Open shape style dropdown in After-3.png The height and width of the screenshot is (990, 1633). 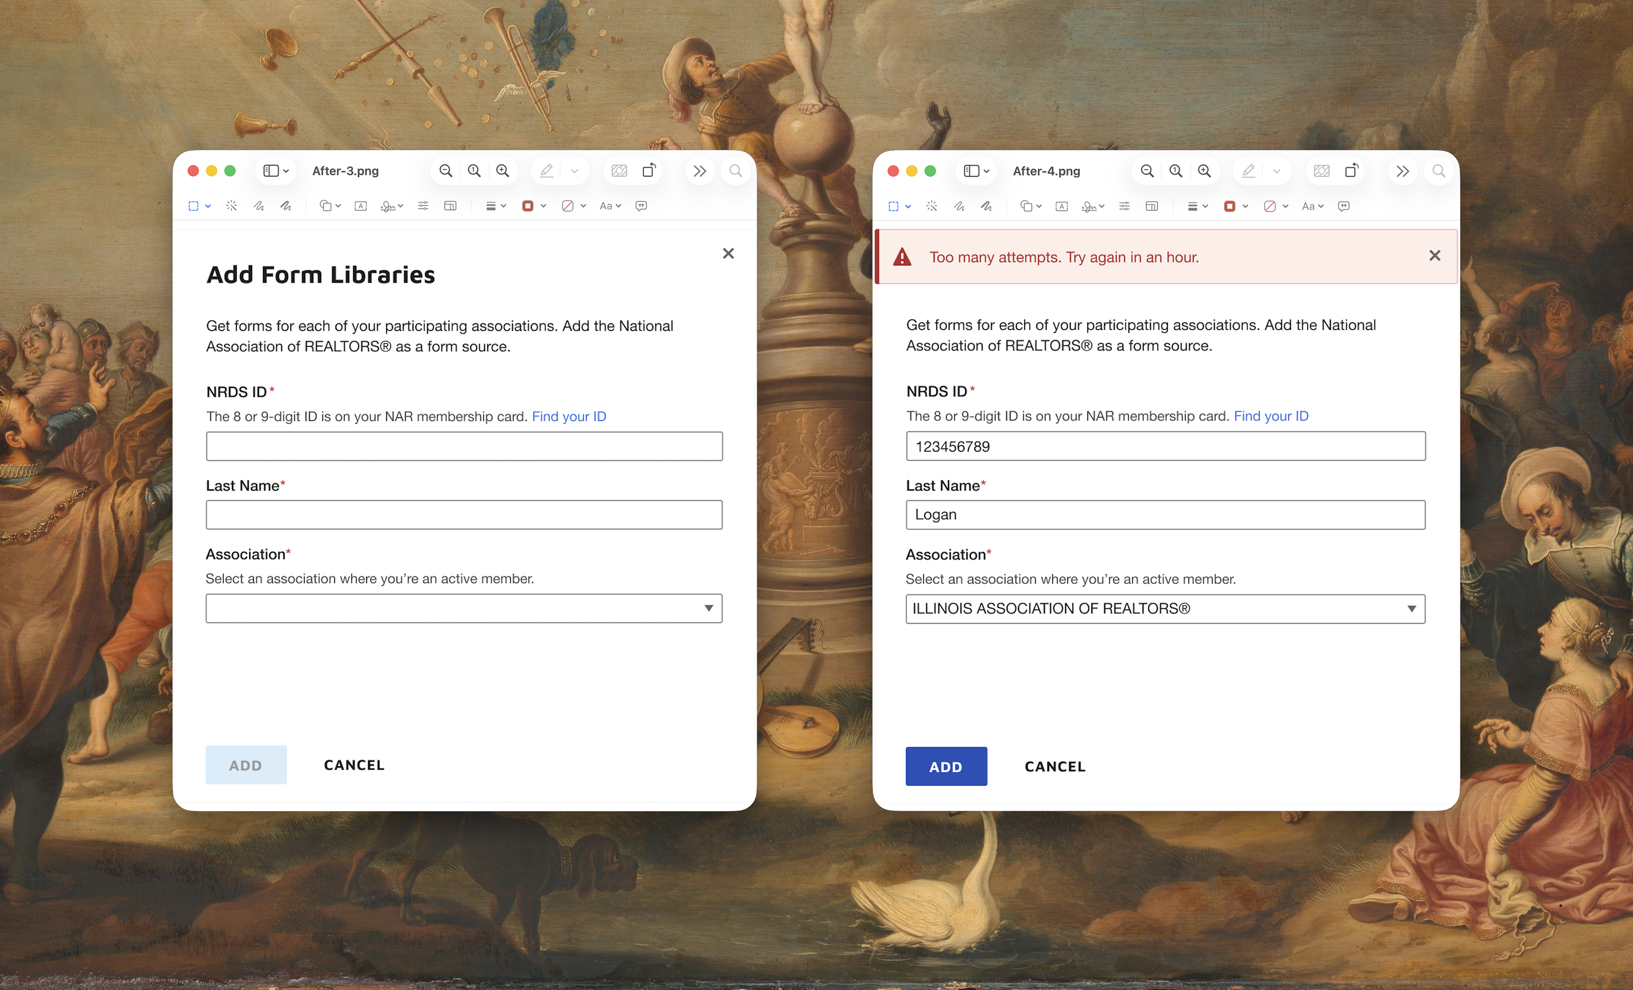pyautogui.click(x=496, y=206)
